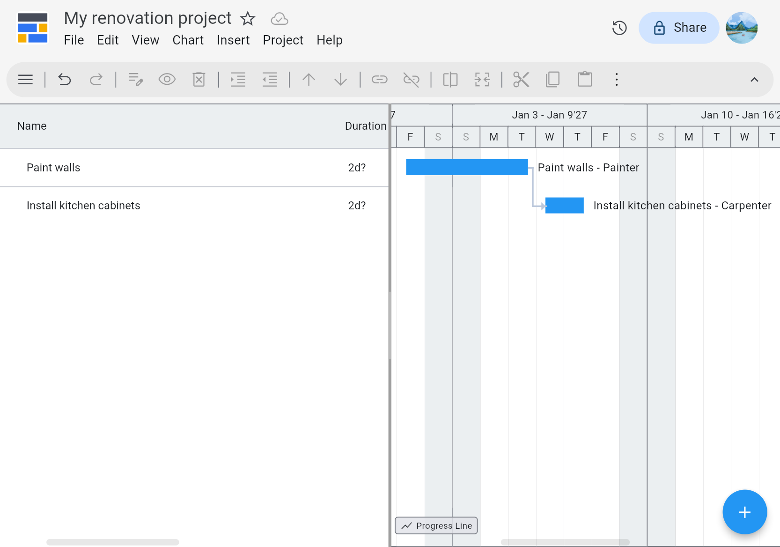The width and height of the screenshot is (780, 547).
Task: Select the Paint walls gantt bar
Action: click(x=466, y=167)
